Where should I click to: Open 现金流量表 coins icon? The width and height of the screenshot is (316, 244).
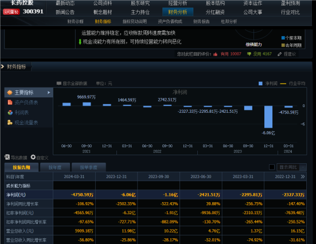coord(10,123)
